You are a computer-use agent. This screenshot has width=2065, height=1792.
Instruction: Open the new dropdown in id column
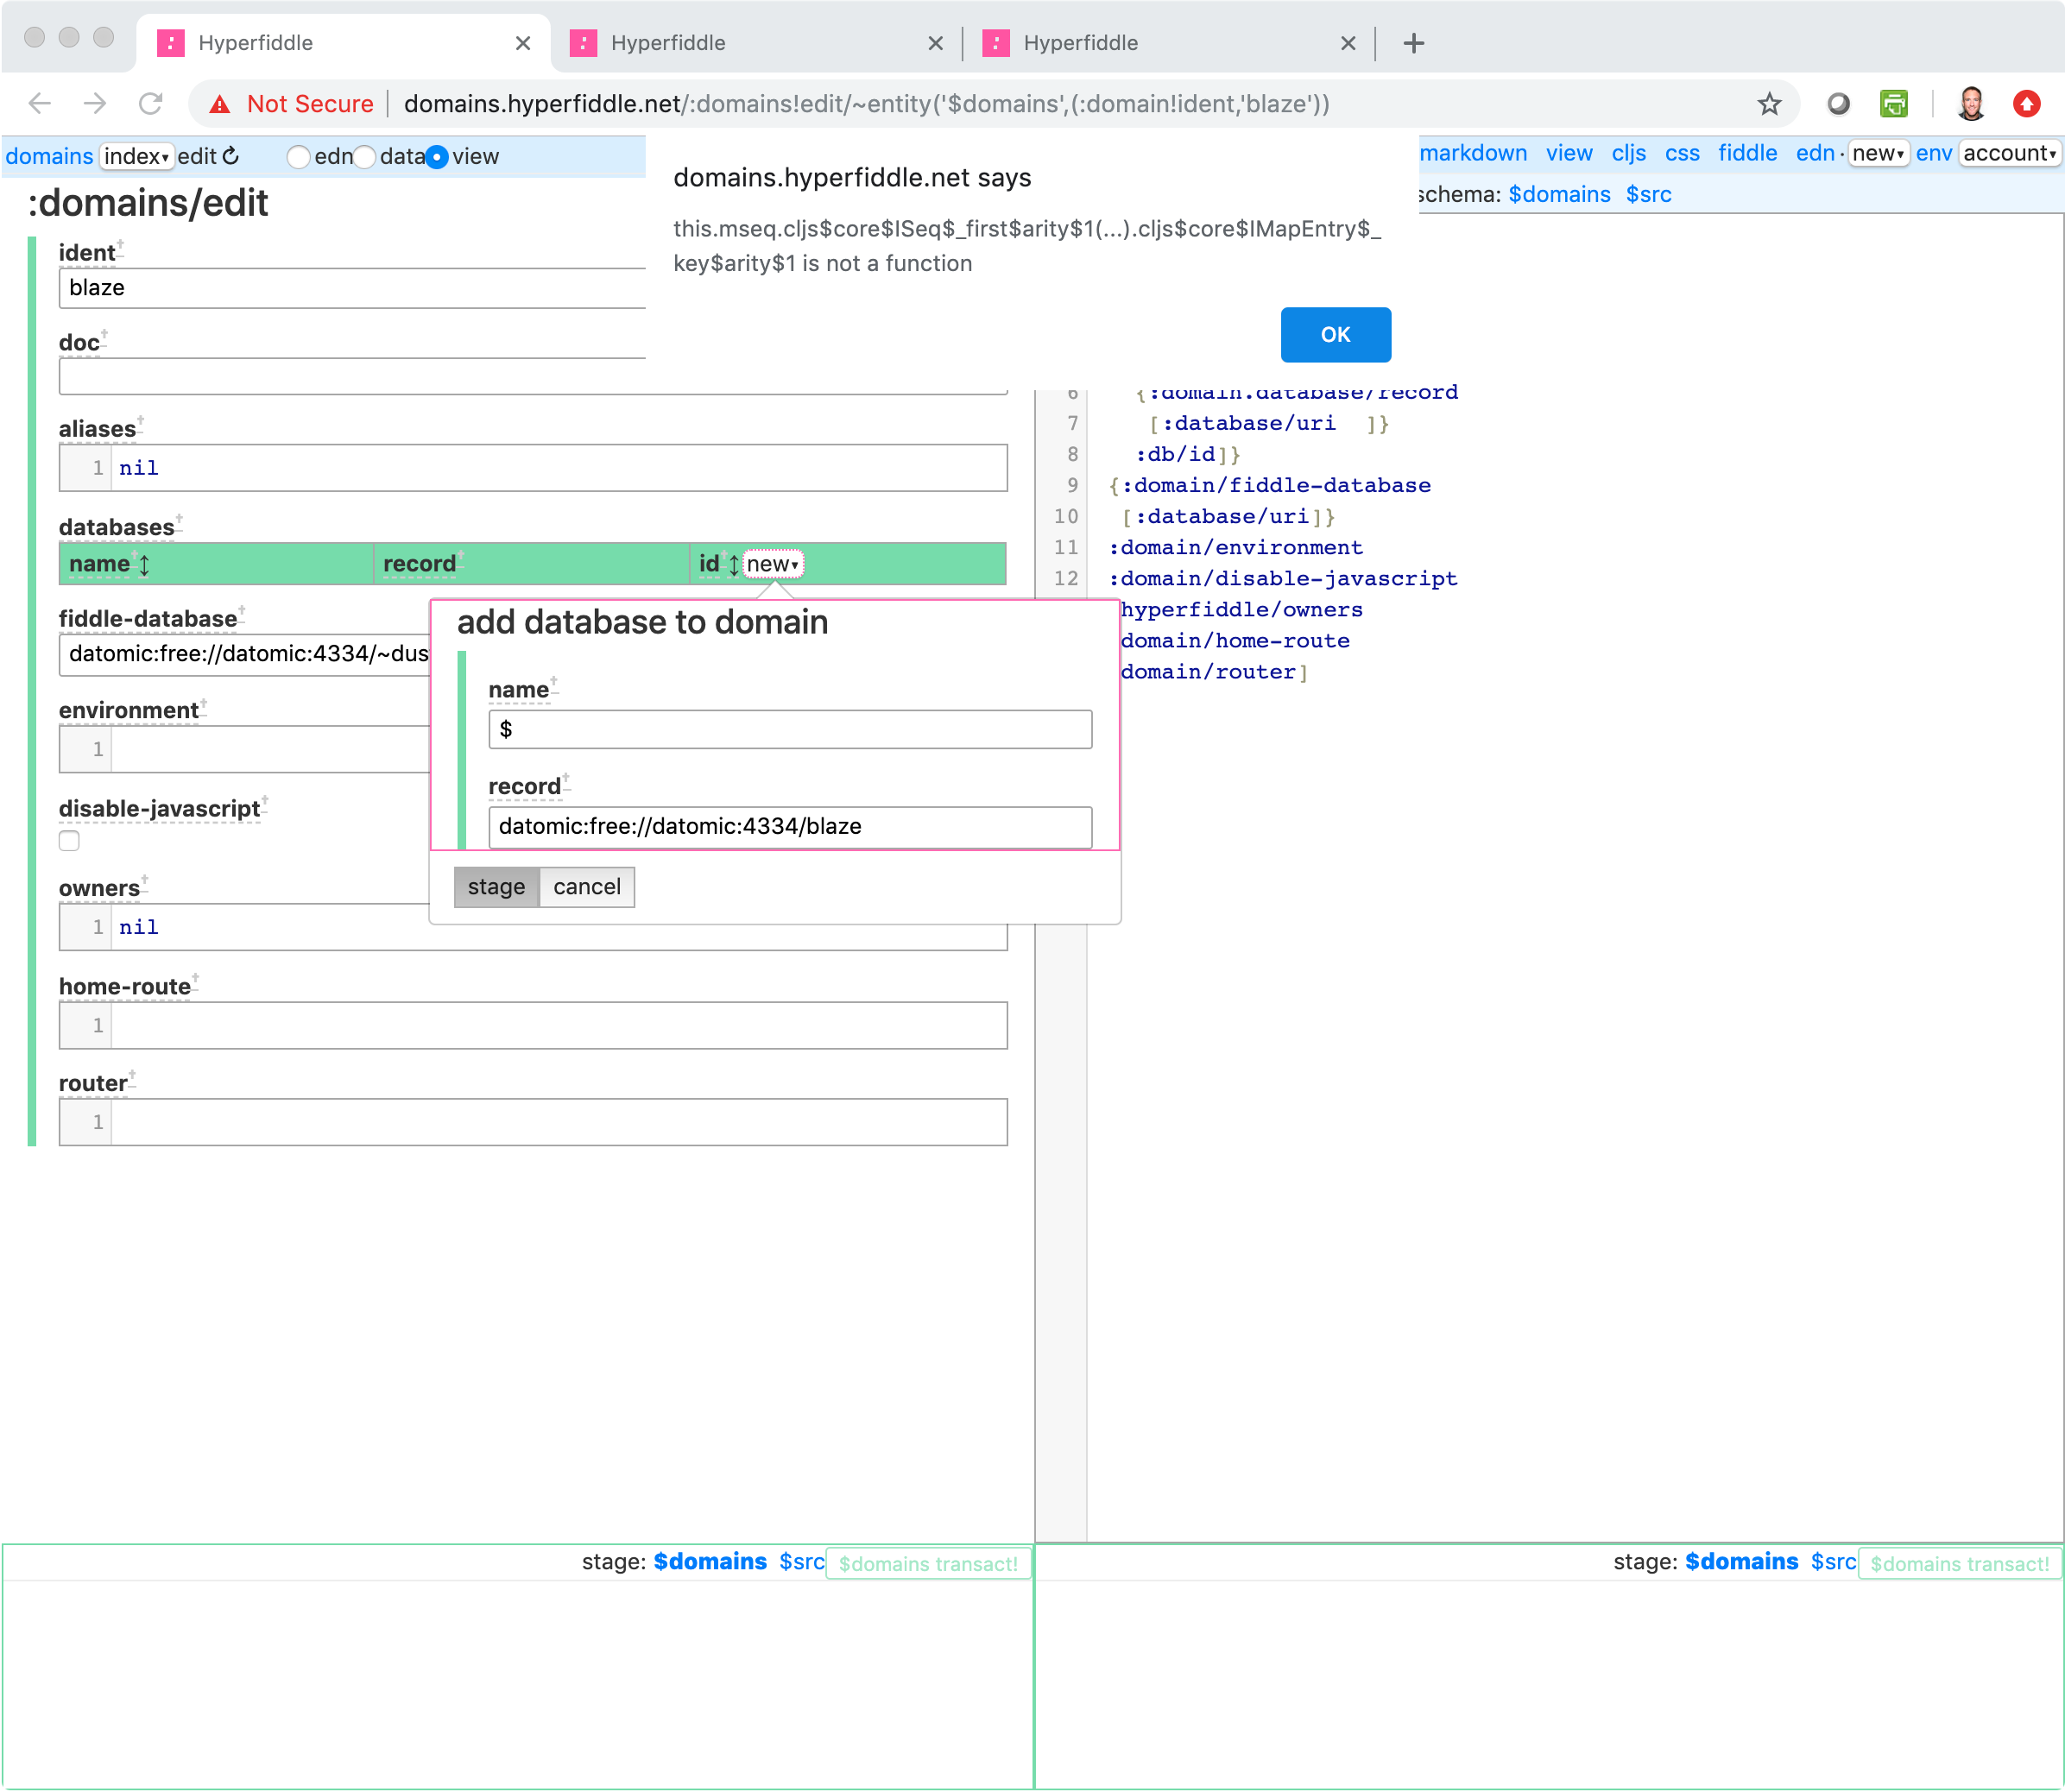(772, 564)
